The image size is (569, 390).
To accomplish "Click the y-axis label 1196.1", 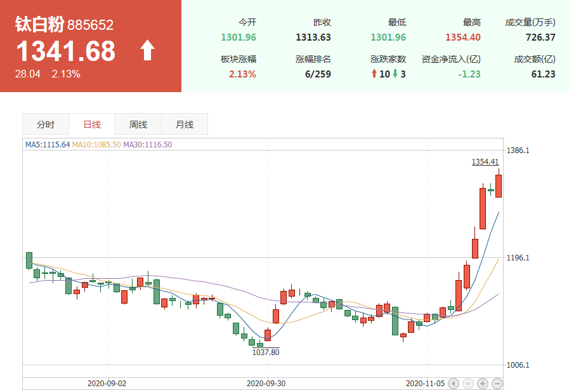I will pos(518,258).
